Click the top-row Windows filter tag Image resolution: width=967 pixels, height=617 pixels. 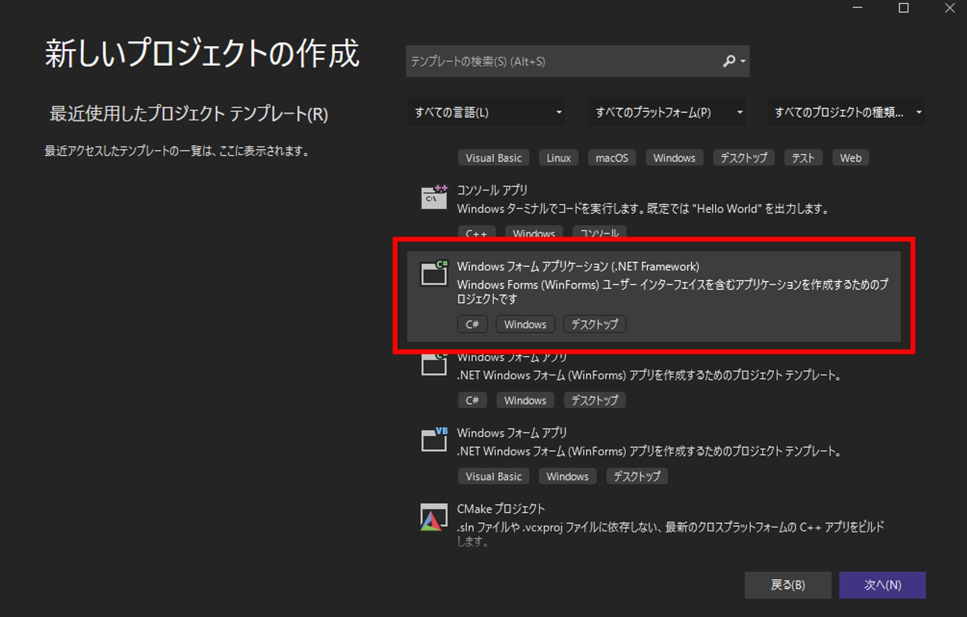pyautogui.click(x=674, y=158)
